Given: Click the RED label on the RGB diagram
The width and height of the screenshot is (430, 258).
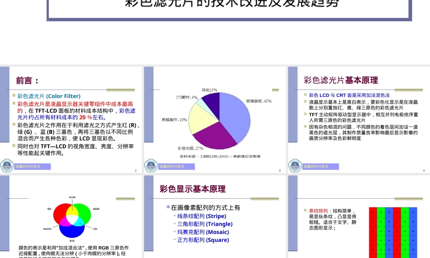Looking at the screenshot, I should [x=49, y=209].
